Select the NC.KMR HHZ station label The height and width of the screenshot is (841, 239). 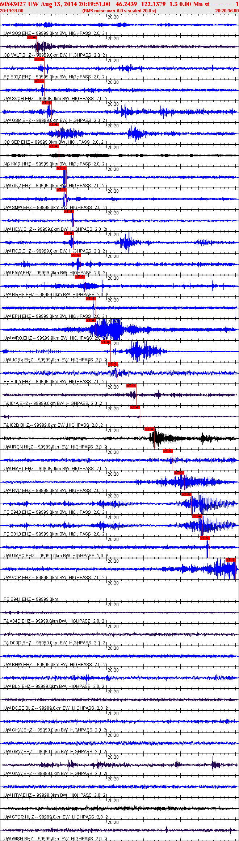(17, 164)
